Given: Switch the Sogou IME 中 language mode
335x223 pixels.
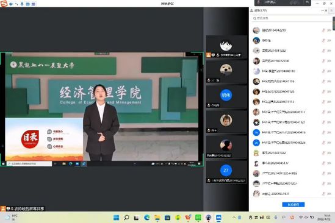Looking at the screenshot, I should point(11,4).
